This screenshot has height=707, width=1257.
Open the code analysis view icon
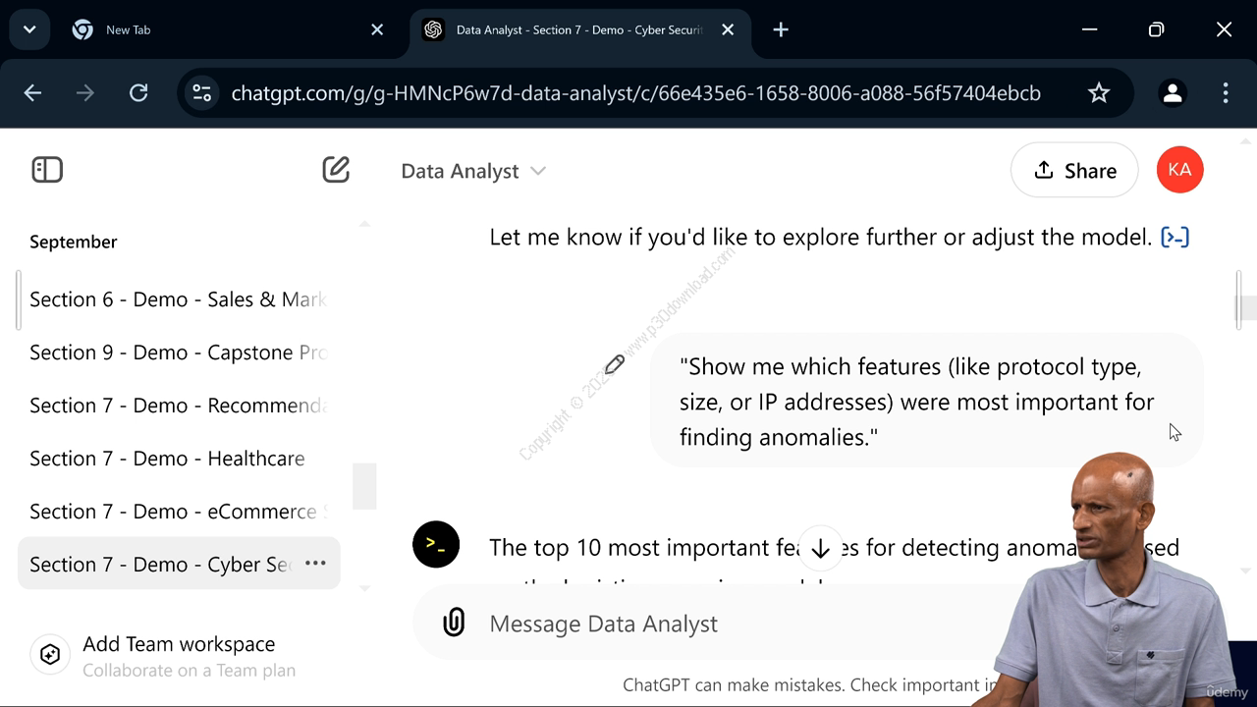[x=1175, y=237]
